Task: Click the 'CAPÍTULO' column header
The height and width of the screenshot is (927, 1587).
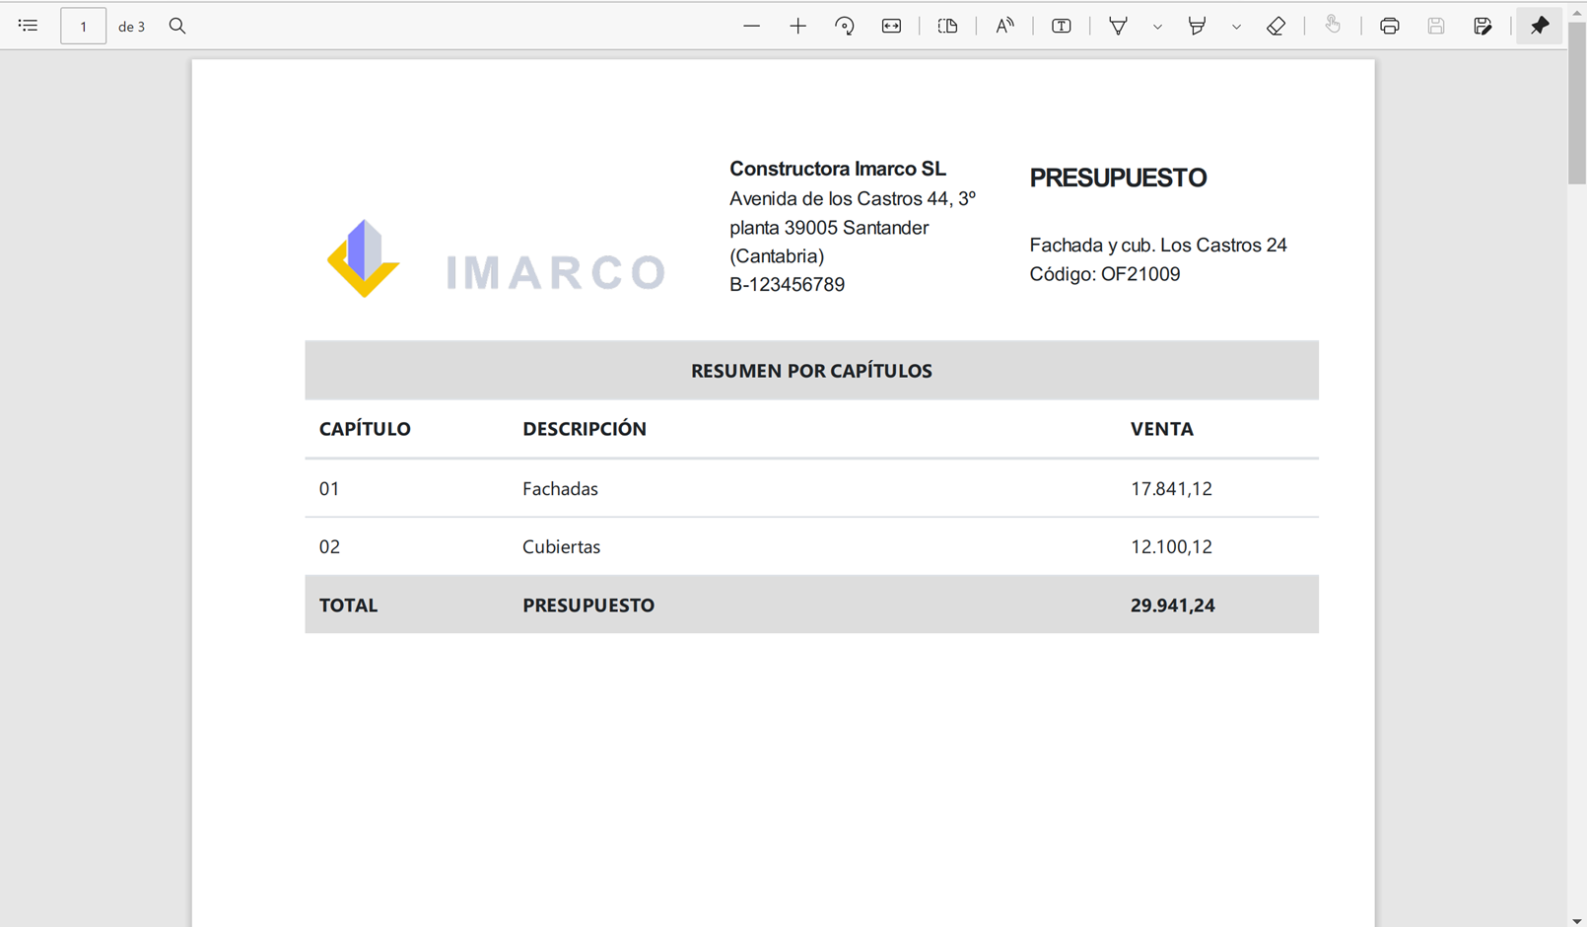Action: pos(365,429)
